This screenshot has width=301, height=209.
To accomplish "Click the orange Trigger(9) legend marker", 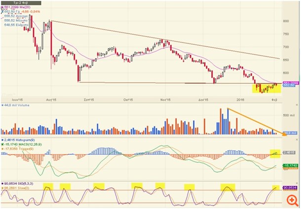I will click(2, 148).
